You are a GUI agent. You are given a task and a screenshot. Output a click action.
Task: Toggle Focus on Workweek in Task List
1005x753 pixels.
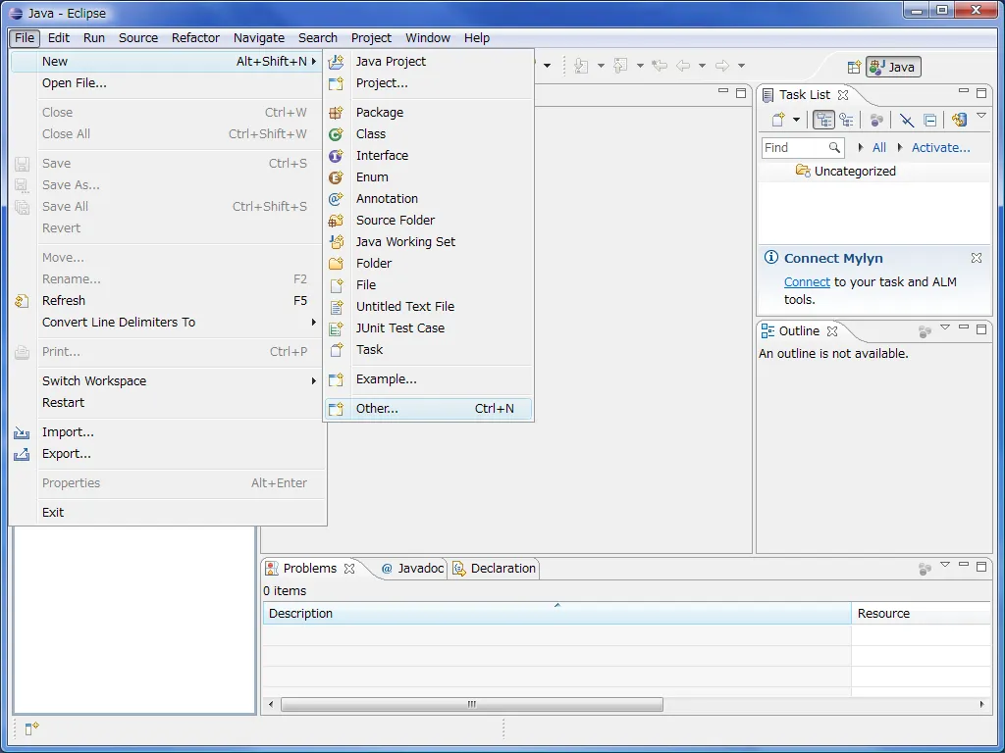pos(876,120)
